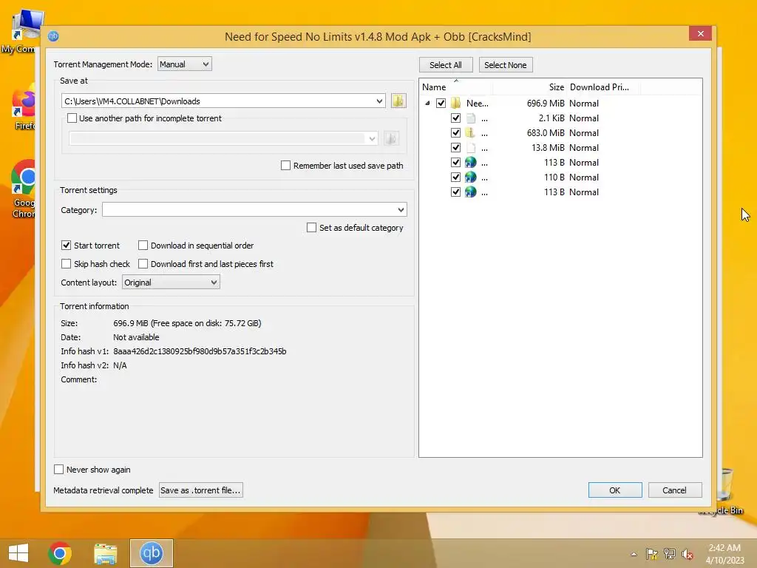
Task: Check Remember last used save path
Action: pos(286,166)
